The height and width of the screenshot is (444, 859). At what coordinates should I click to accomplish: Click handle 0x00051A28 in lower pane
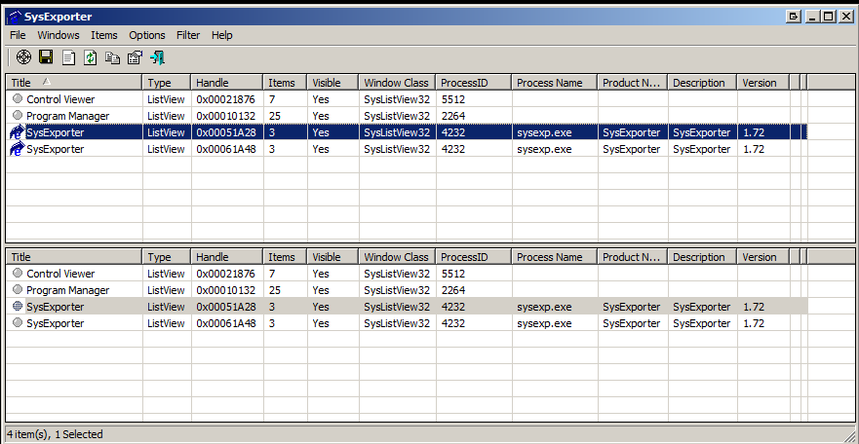click(x=225, y=306)
